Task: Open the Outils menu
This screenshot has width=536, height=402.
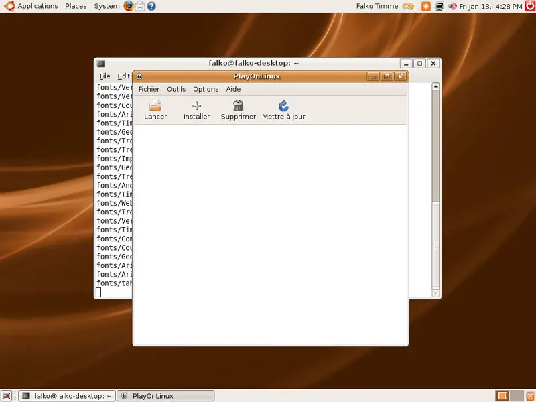Action: click(x=176, y=89)
